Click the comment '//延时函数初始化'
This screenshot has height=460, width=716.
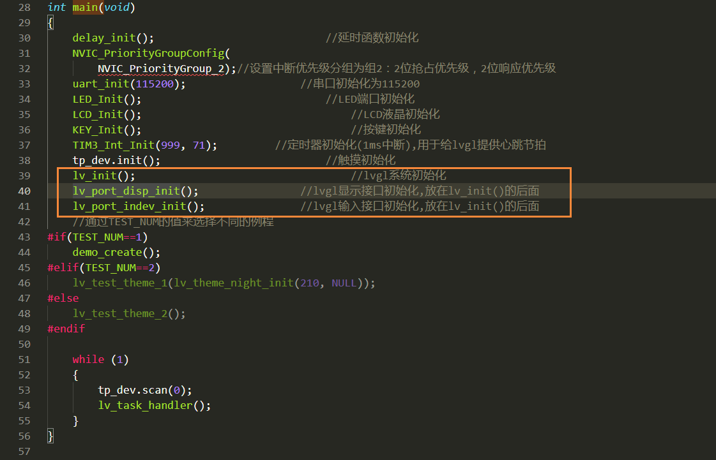tap(372, 38)
